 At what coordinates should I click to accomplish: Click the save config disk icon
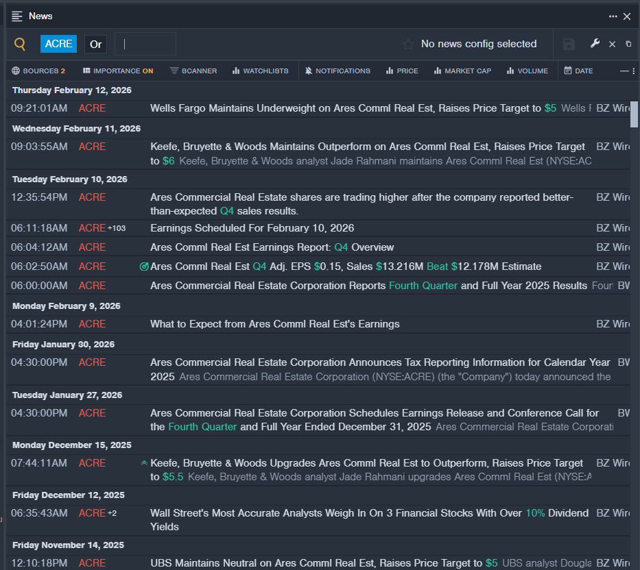click(569, 44)
